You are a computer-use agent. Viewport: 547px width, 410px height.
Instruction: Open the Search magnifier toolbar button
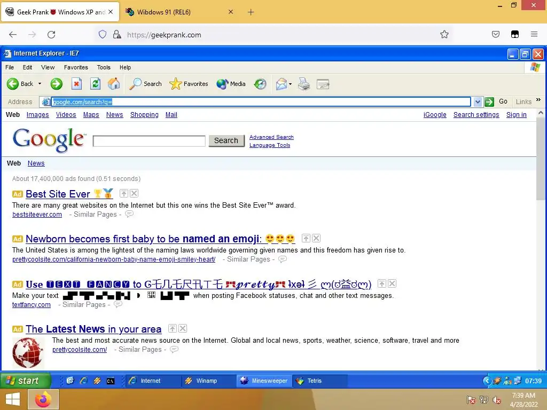[145, 84]
